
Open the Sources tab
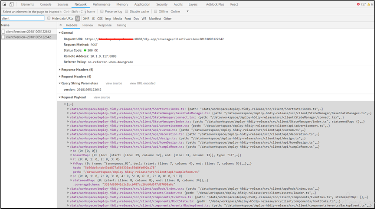tap(63, 4)
